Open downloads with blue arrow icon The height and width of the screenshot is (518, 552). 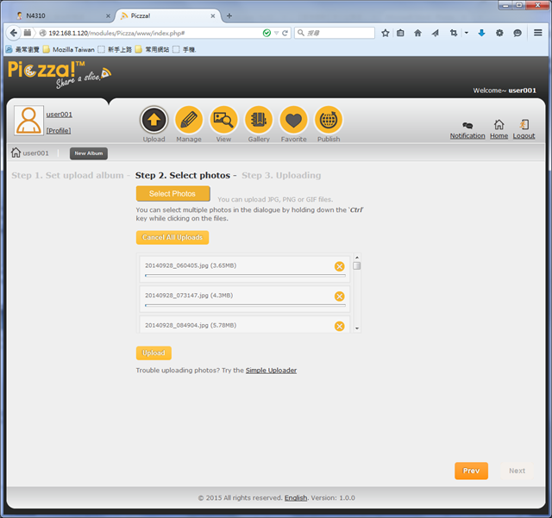point(481,33)
